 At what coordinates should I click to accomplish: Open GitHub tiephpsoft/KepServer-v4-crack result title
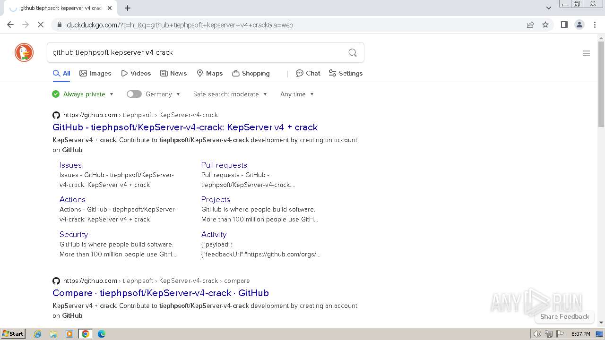(x=185, y=127)
